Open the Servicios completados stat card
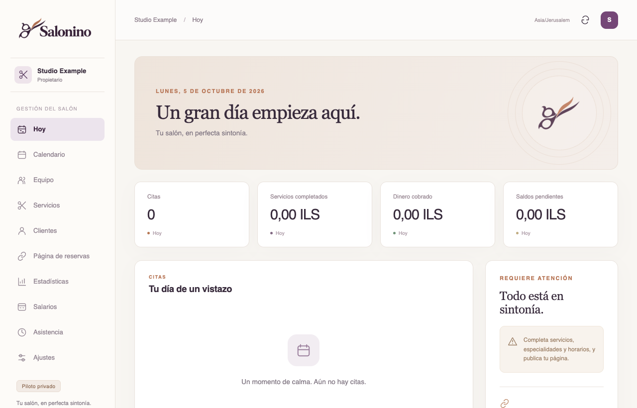 [x=315, y=214]
